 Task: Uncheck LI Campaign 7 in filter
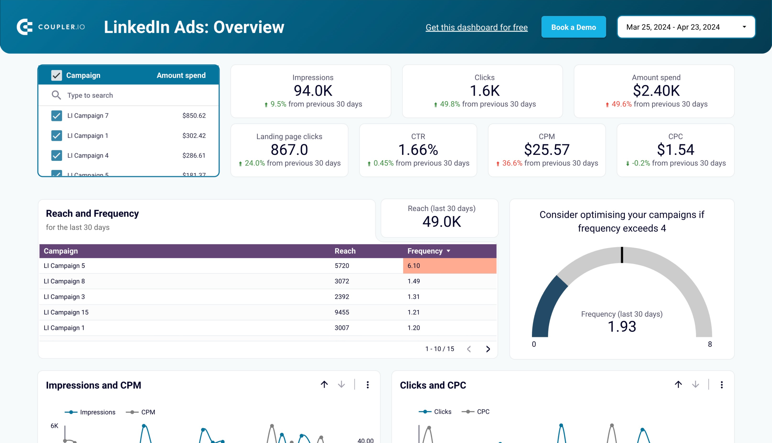coord(57,116)
